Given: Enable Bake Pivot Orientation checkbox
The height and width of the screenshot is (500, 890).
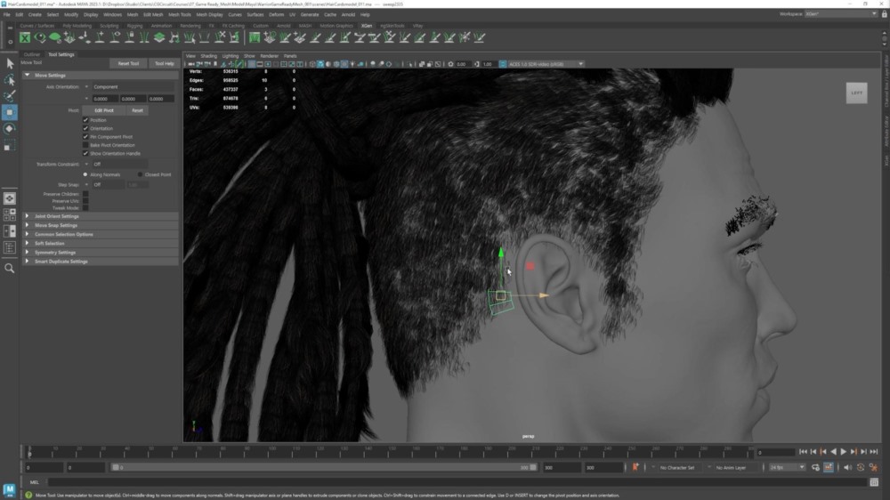Looking at the screenshot, I should click(x=85, y=145).
